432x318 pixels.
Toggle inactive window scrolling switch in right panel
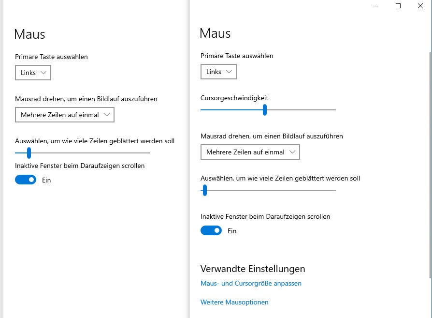211,231
